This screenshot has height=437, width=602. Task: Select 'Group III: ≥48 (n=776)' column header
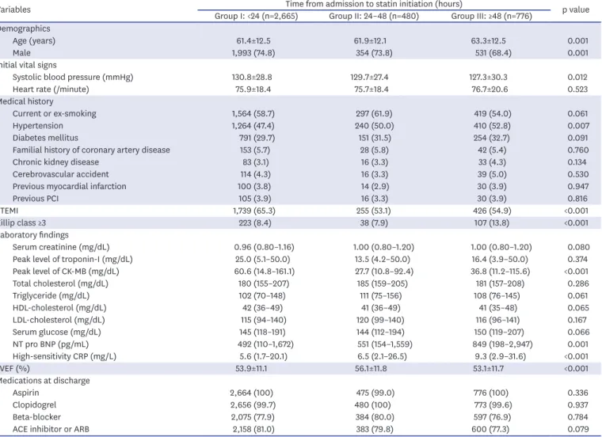click(491, 16)
